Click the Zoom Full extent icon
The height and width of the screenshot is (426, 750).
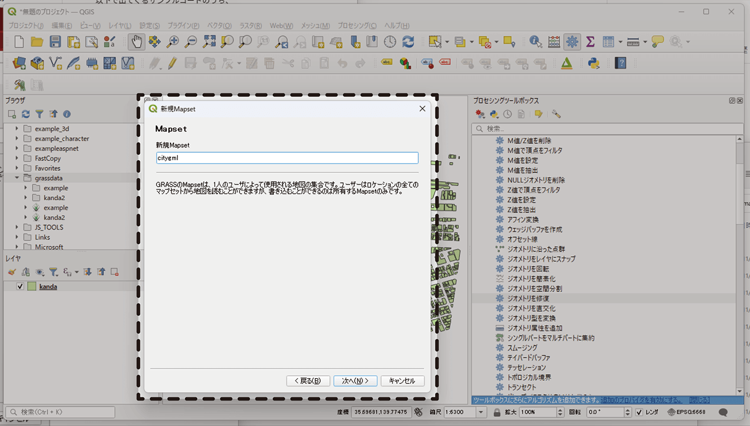tap(209, 42)
